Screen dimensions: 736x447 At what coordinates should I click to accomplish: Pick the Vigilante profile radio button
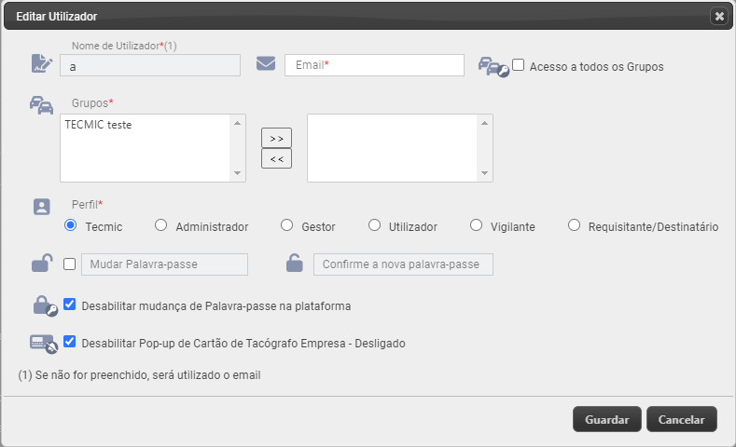[477, 225]
